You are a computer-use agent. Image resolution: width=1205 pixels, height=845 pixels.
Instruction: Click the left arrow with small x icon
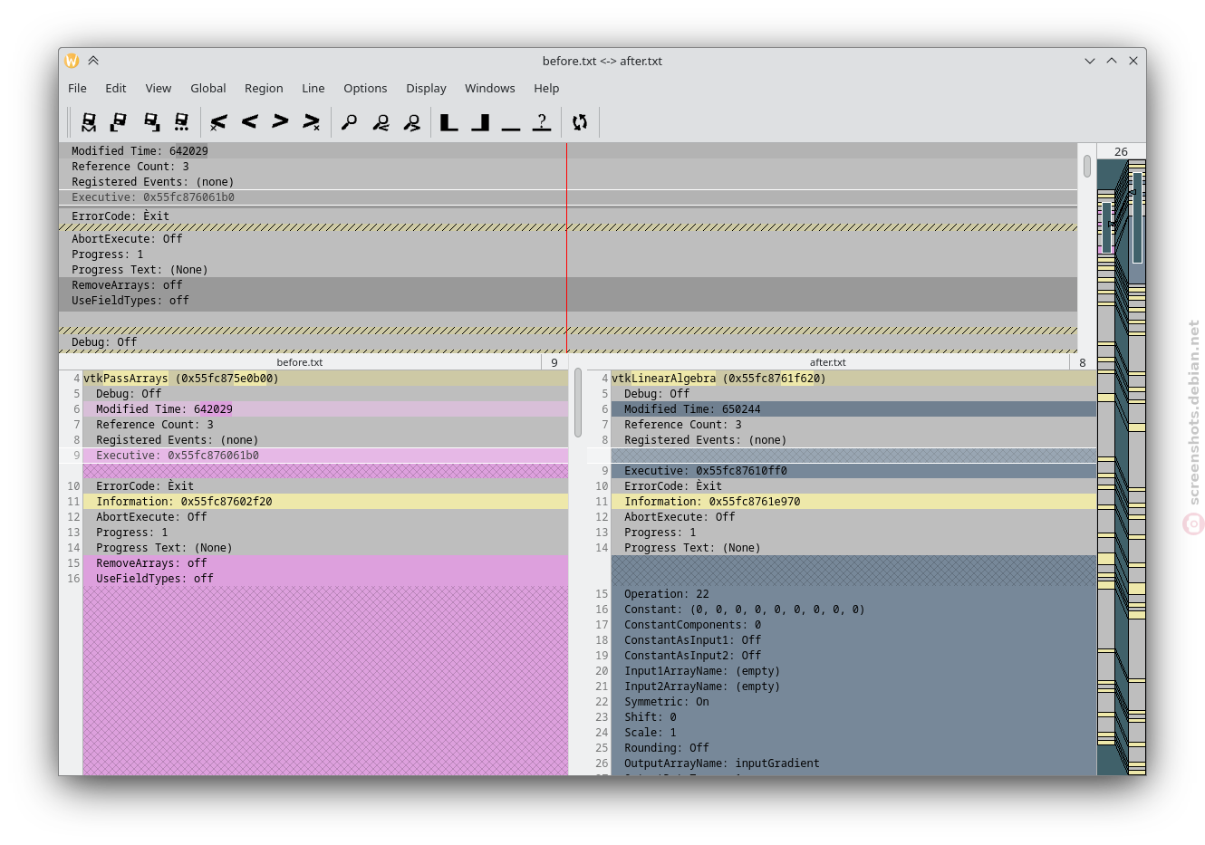point(218,121)
